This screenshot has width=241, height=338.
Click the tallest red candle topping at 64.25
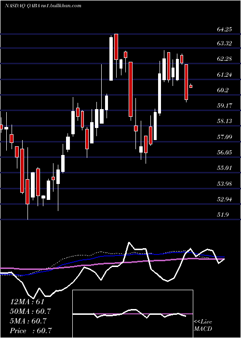pos(116,47)
